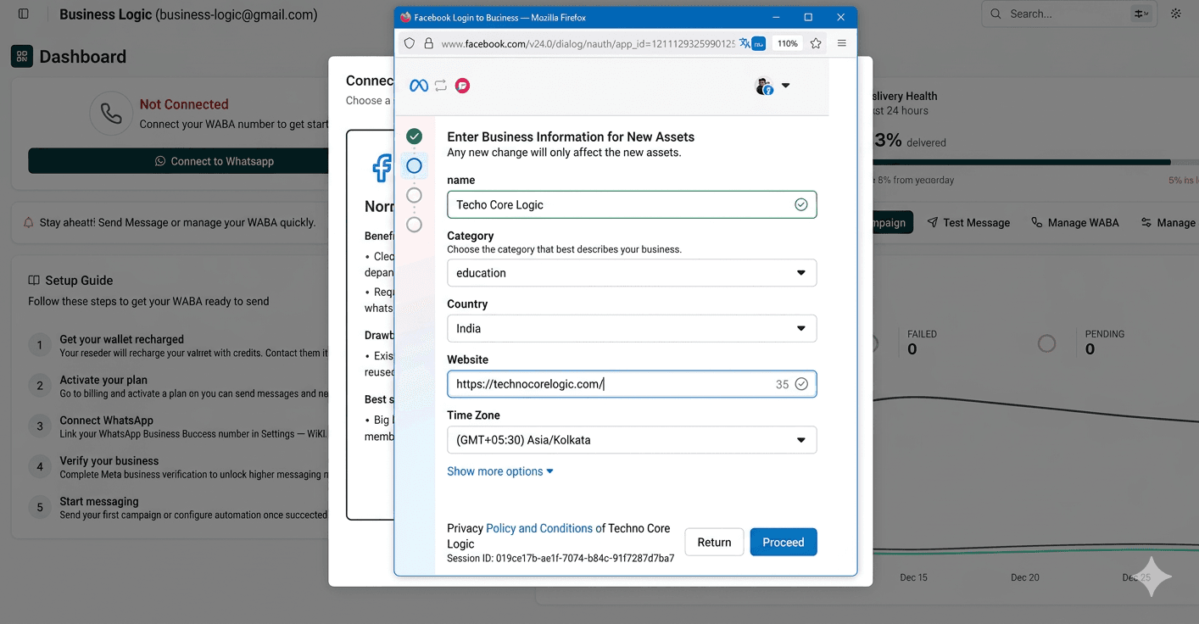Click setup step 1 Get your wallet recharged
Screen dimensions: 1199x624
tap(178, 345)
